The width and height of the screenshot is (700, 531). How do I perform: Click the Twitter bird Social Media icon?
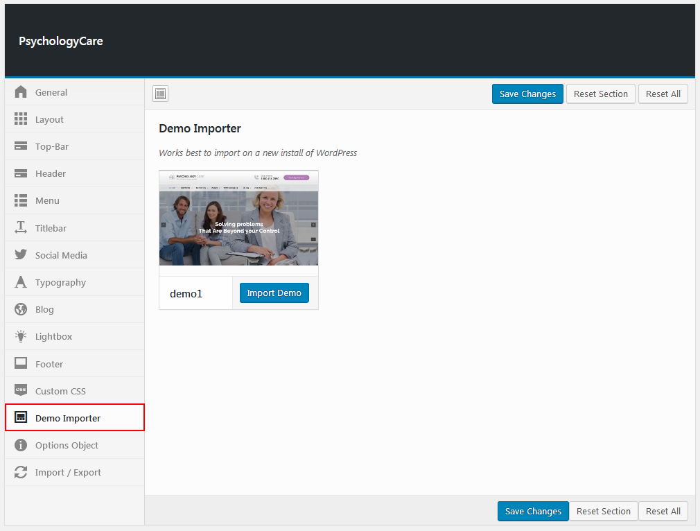(x=21, y=255)
